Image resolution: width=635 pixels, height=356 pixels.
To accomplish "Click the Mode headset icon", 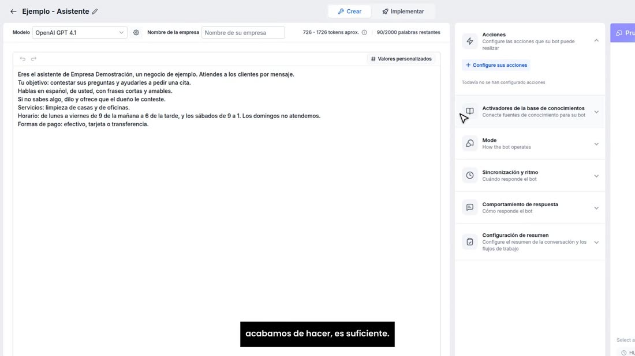I will pyautogui.click(x=470, y=143).
